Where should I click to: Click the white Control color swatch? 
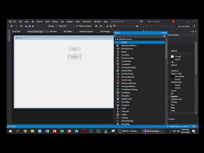pyautogui.click(x=172, y=57)
